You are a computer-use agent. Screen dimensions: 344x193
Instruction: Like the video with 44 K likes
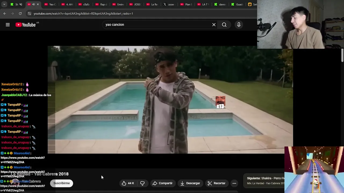coord(128,183)
